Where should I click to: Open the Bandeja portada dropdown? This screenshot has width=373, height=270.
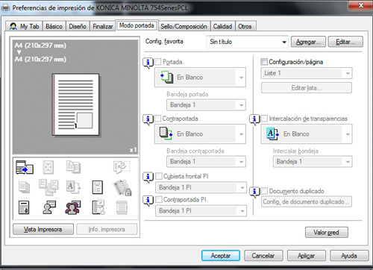[206, 105]
